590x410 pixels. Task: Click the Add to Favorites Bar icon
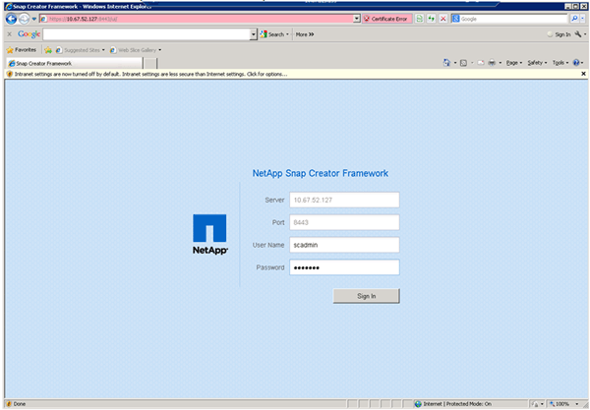48,50
